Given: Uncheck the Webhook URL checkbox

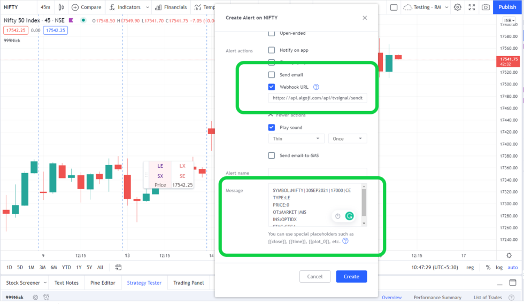Looking at the screenshot, I should (x=272, y=87).
